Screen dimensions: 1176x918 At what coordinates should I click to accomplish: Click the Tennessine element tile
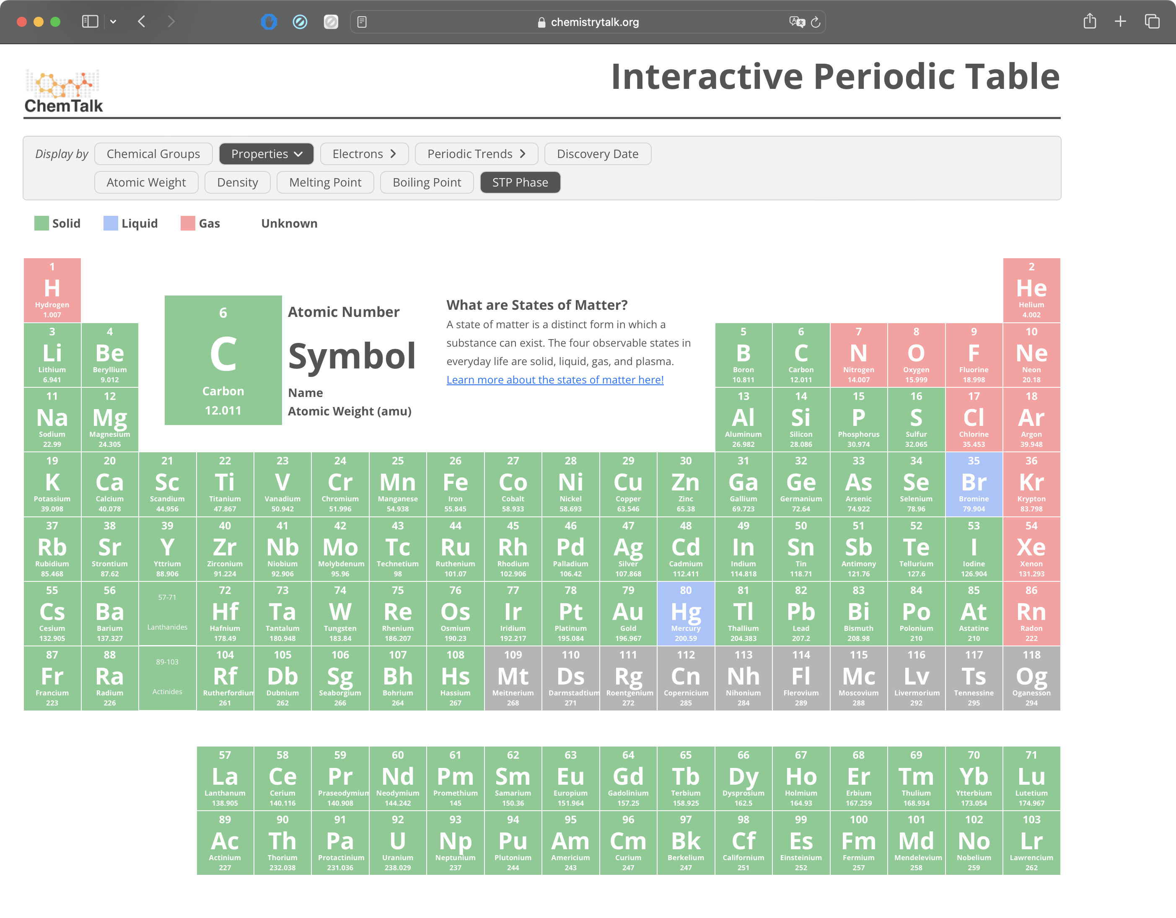tap(974, 678)
